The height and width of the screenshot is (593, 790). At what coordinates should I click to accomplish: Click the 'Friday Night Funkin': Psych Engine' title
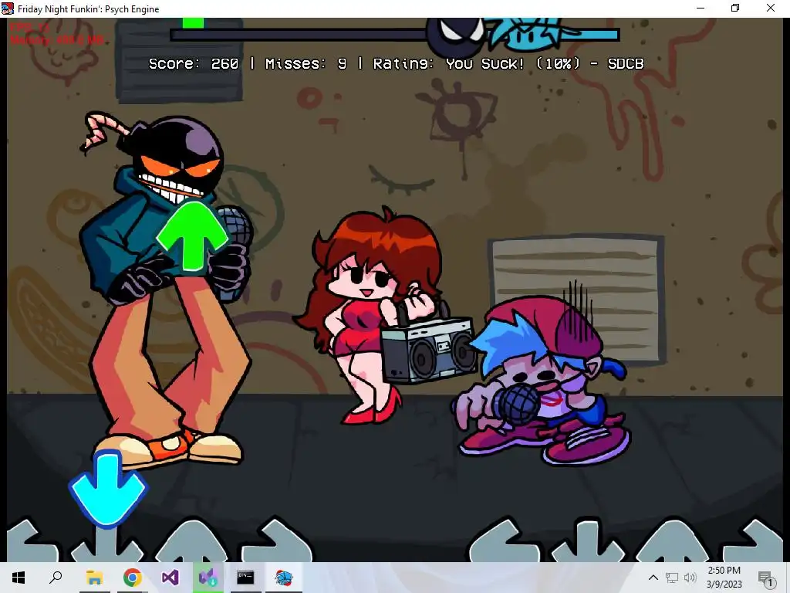(88, 8)
